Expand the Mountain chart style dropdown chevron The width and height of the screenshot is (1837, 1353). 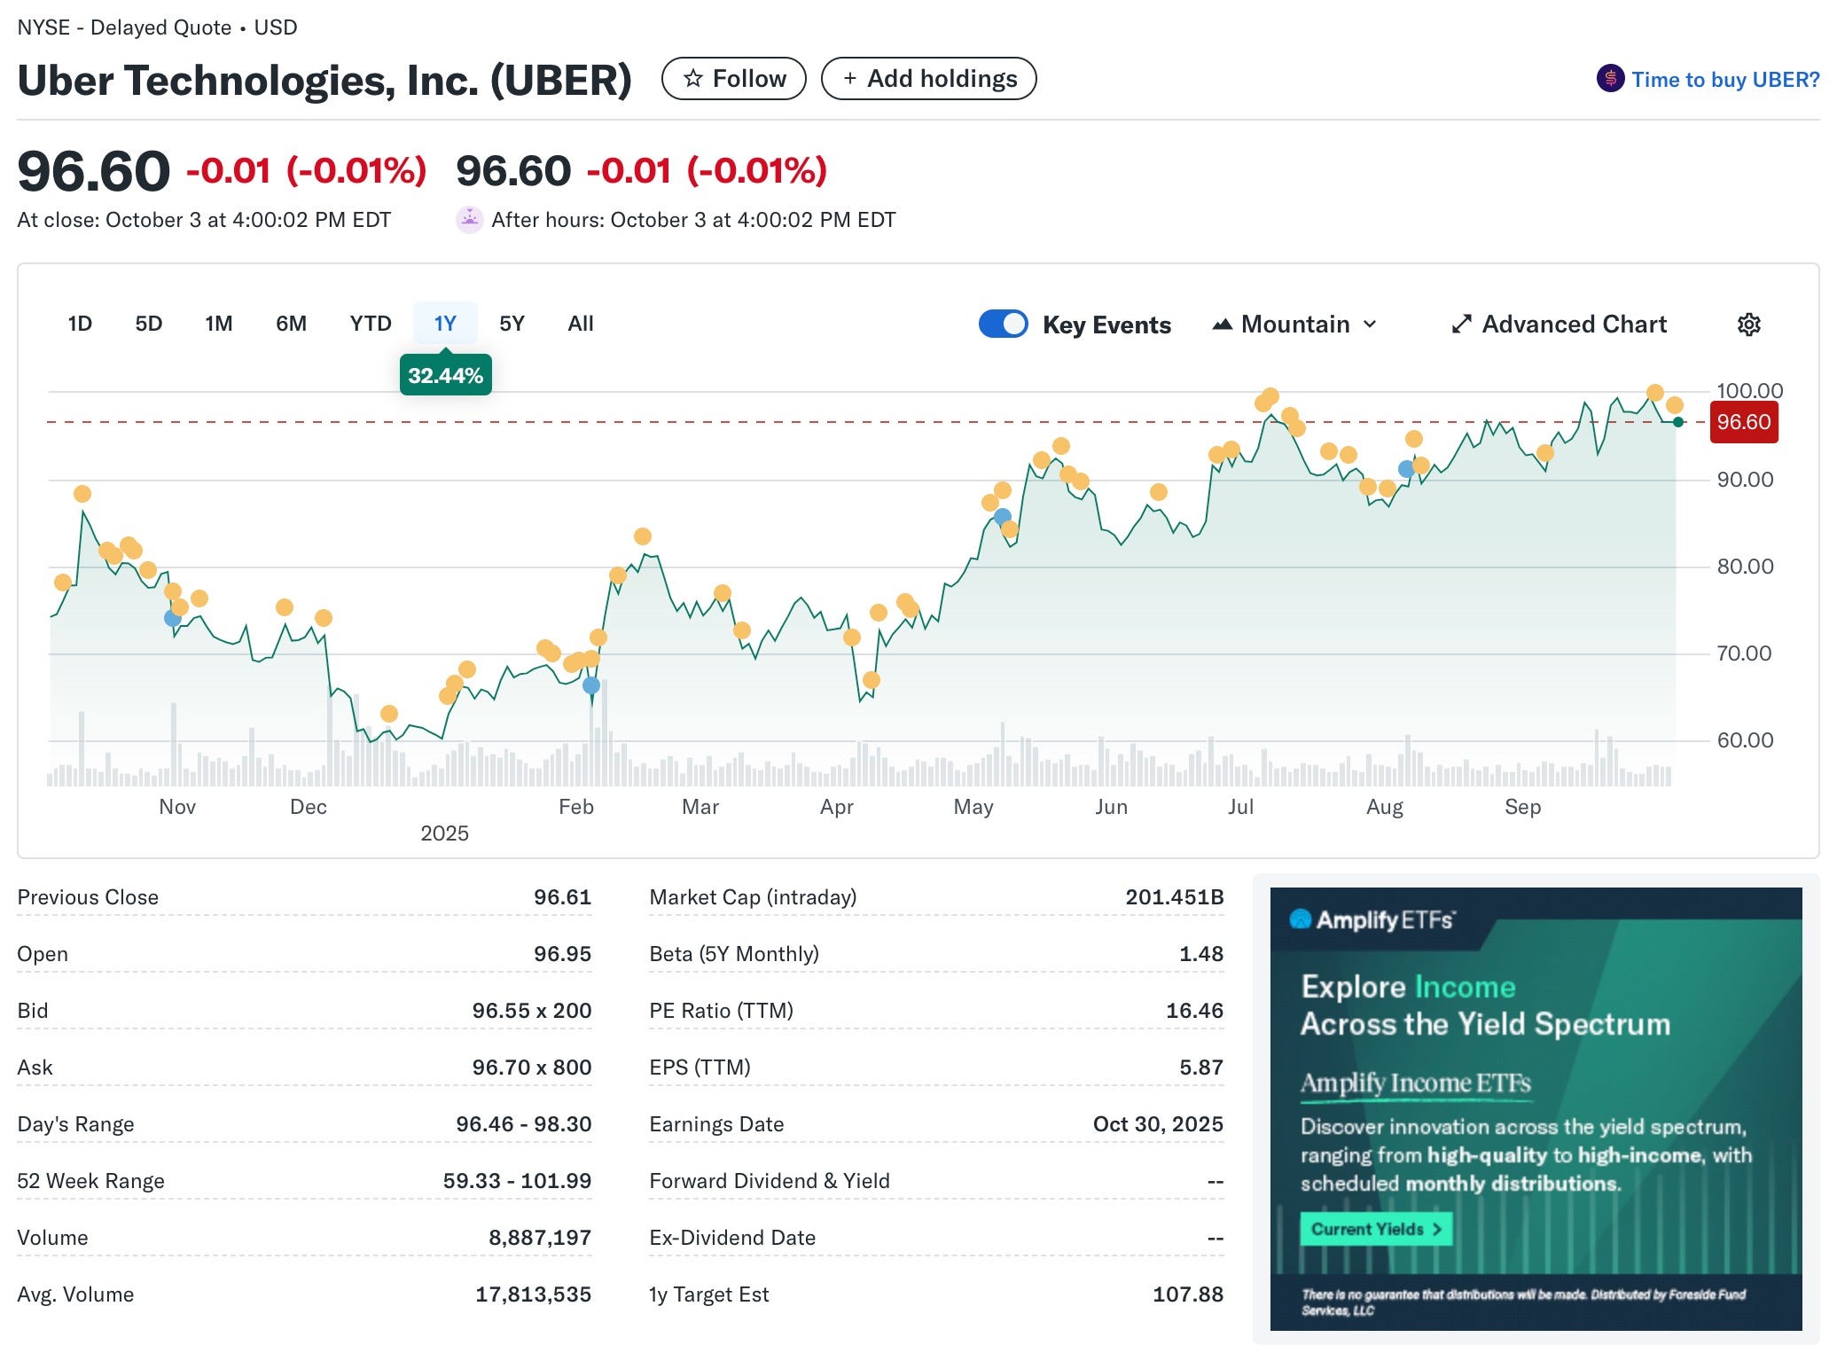pos(1370,325)
